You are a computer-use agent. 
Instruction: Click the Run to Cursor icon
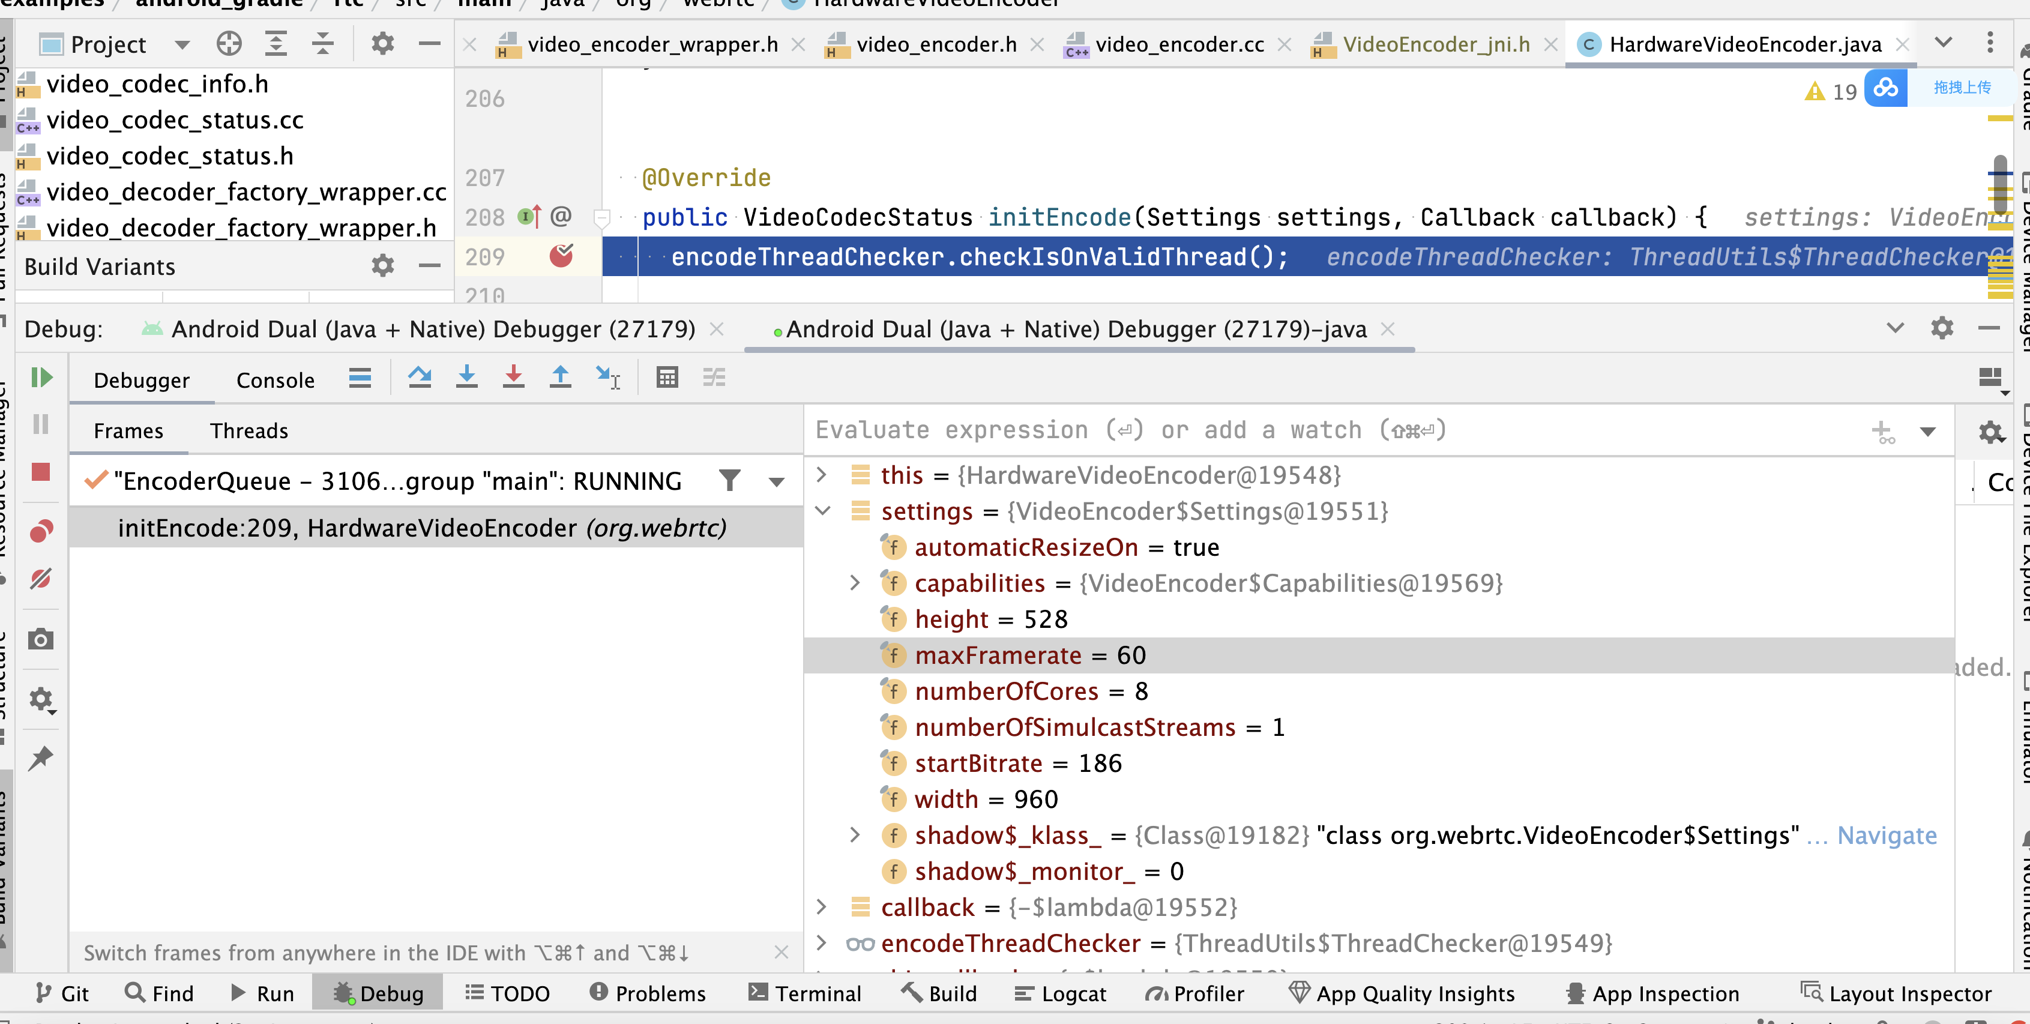click(607, 378)
